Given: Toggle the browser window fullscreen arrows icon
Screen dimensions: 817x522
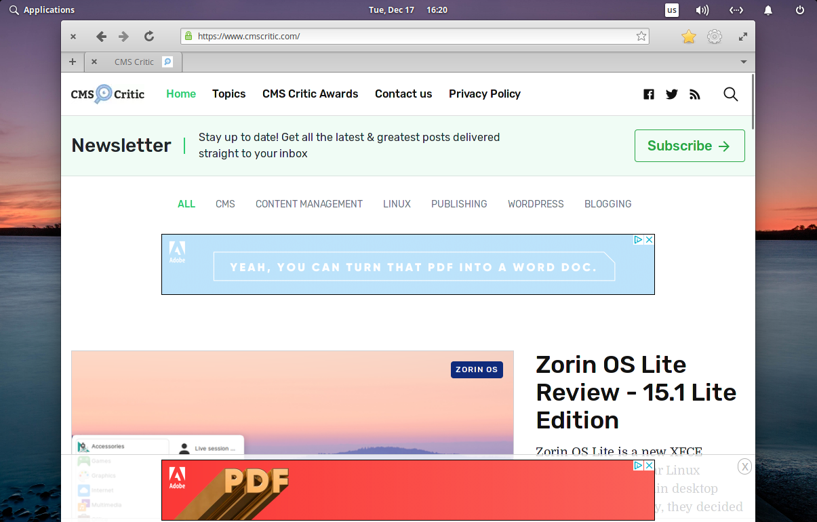Looking at the screenshot, I should [743, 37].
